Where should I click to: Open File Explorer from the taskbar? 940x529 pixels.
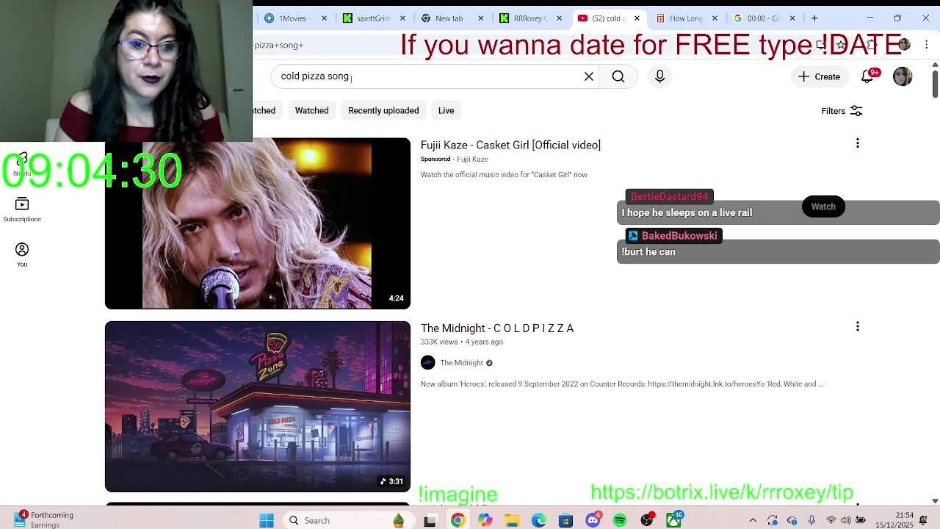pyautogui.click(x=512, y=520)
